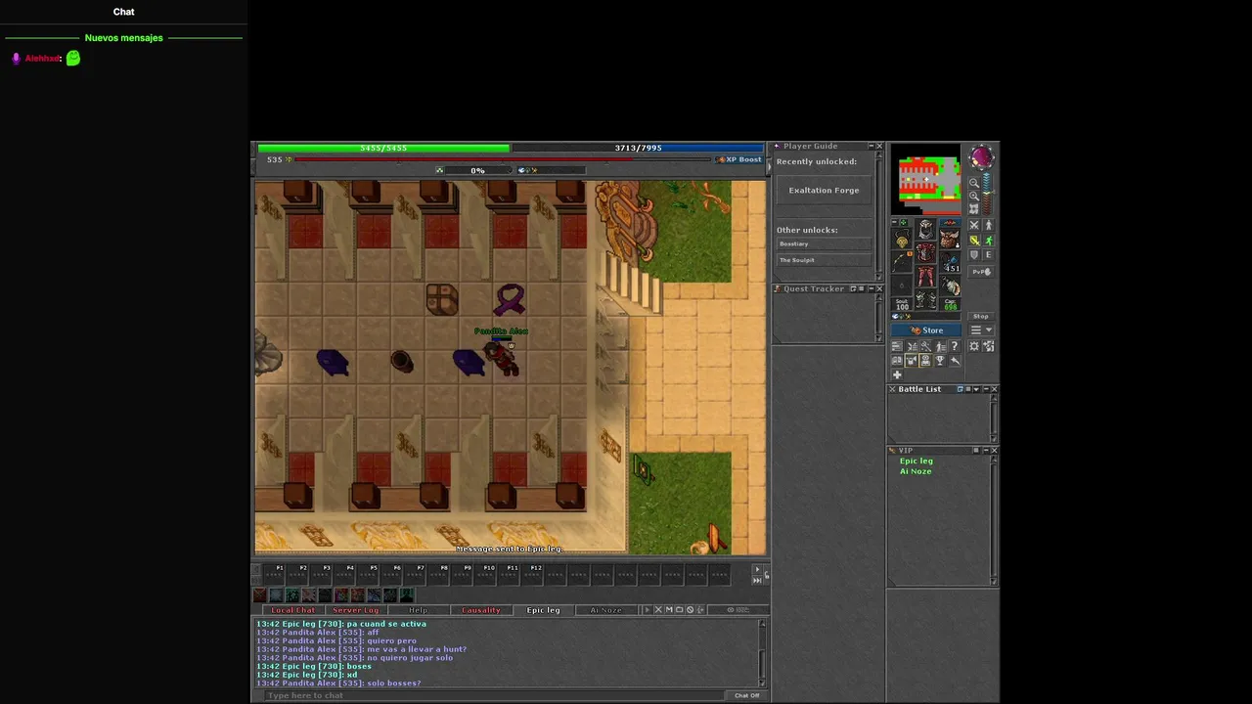Select Ai Noze in VIP list
The height and width of the screenshot is (704, 1252).
916,471
